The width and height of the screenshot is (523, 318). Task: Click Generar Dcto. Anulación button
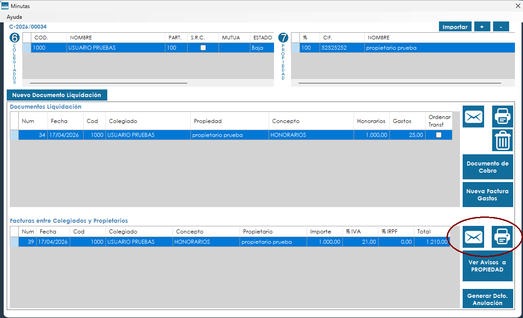488,299
